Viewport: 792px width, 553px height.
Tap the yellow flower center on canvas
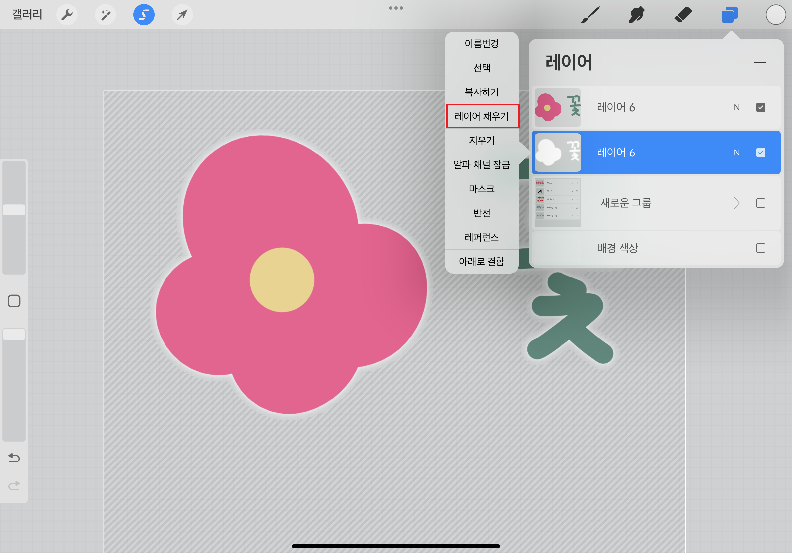pos(282,280)
